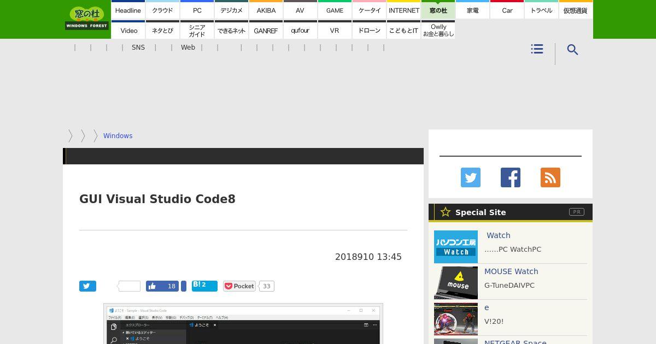Image resolution: width=656 pixels, height=344 pixels.
Task: Click the PR badge in Special Site header
Action: pos(577,212)
